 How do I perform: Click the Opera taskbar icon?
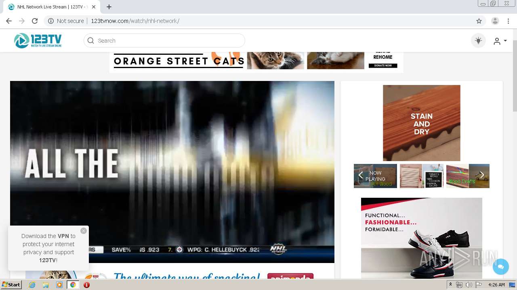click(86, 285)
